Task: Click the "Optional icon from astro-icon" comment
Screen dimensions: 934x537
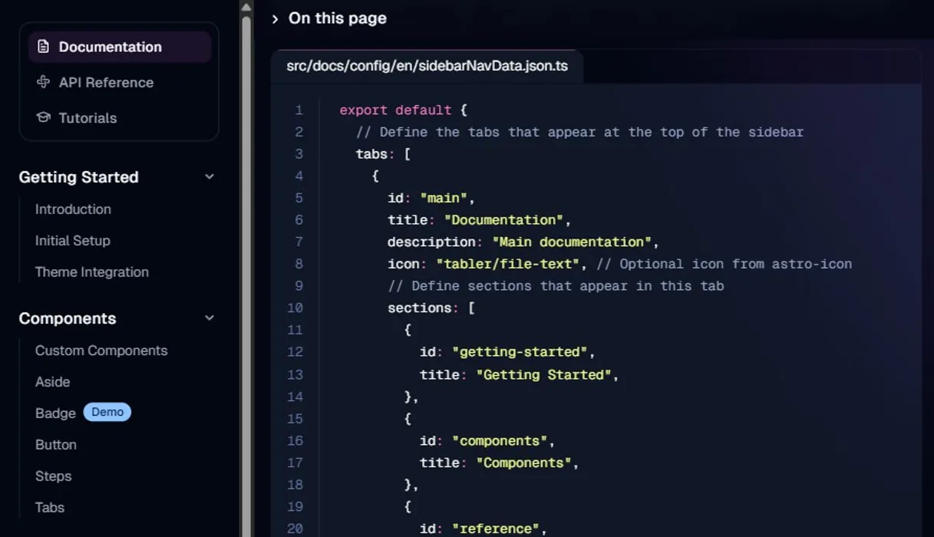Action: coord(724,264)
